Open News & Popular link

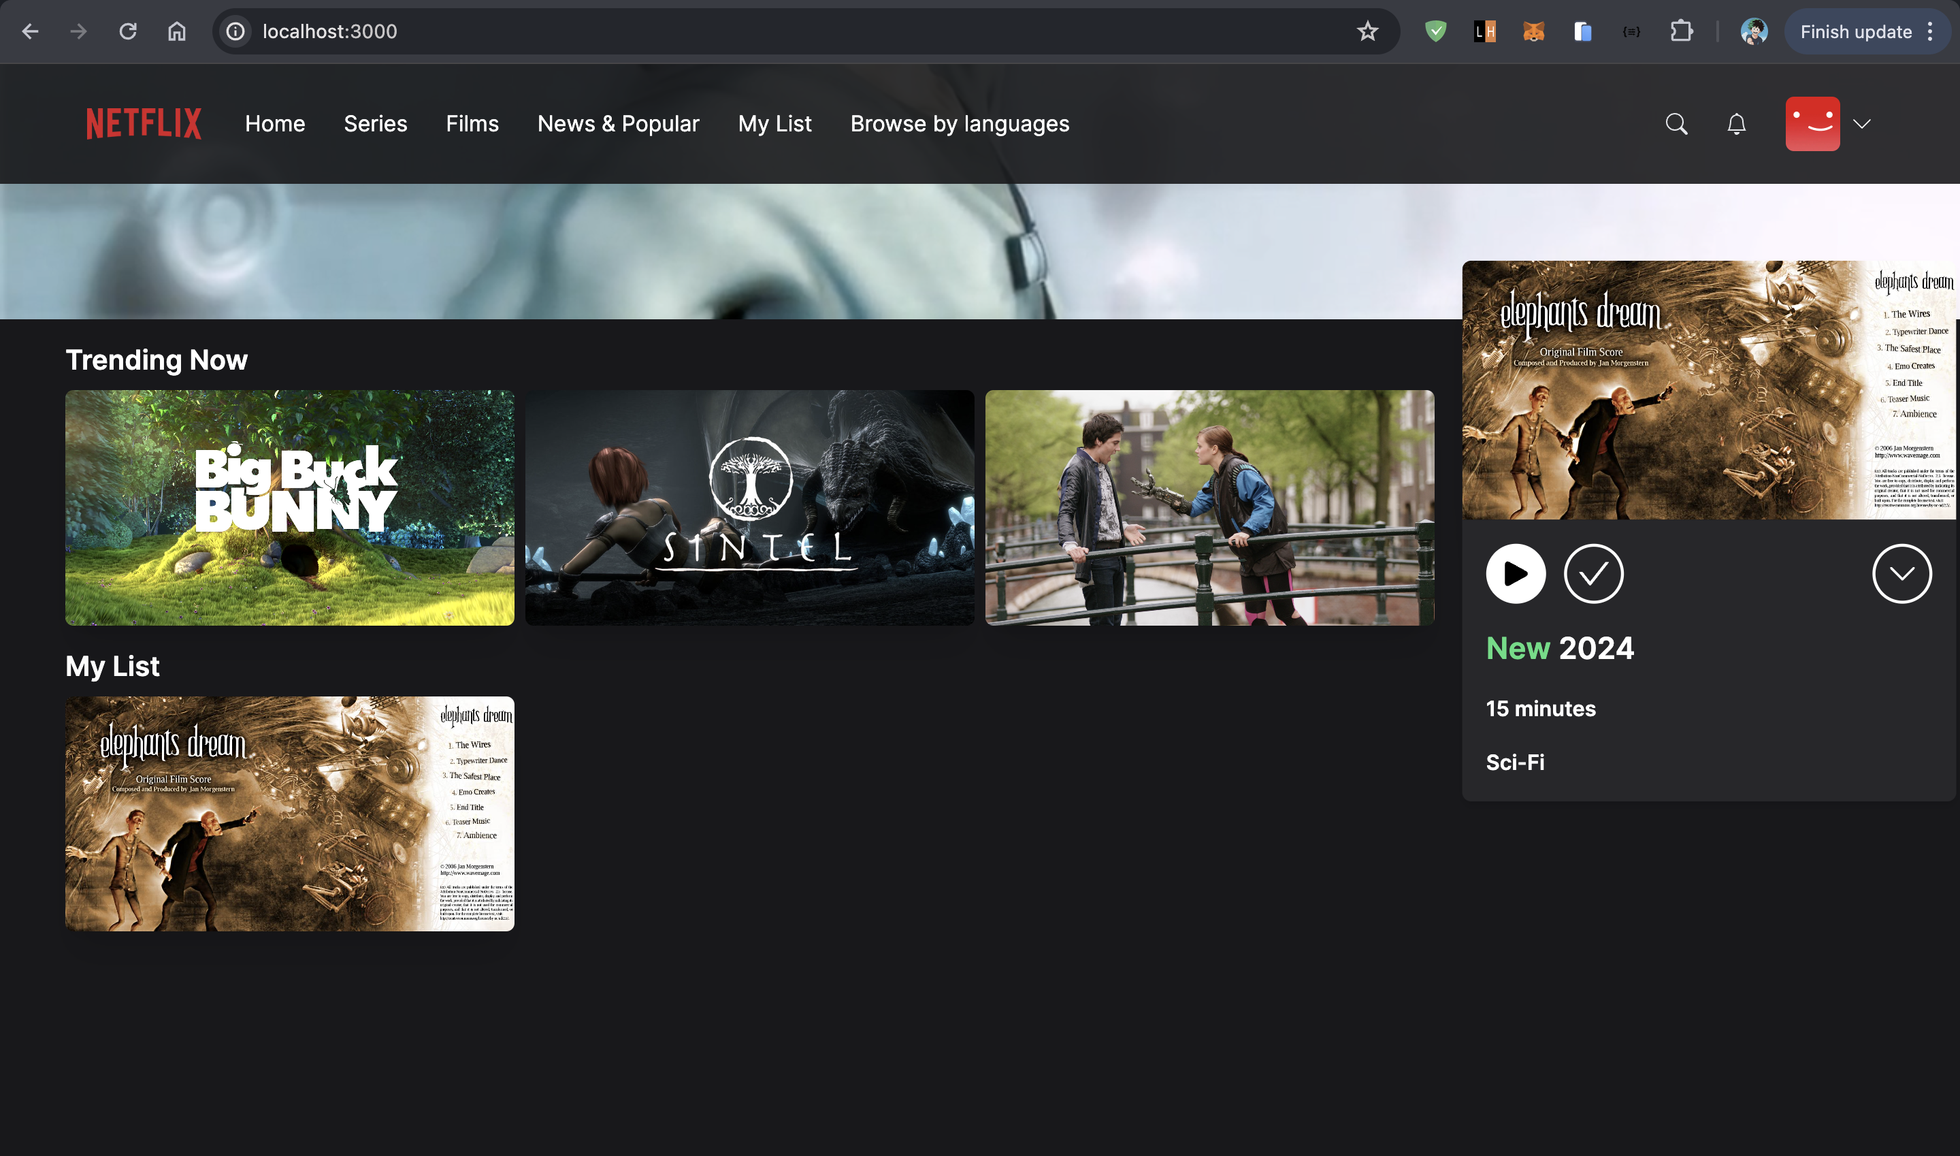click(619, 124)
